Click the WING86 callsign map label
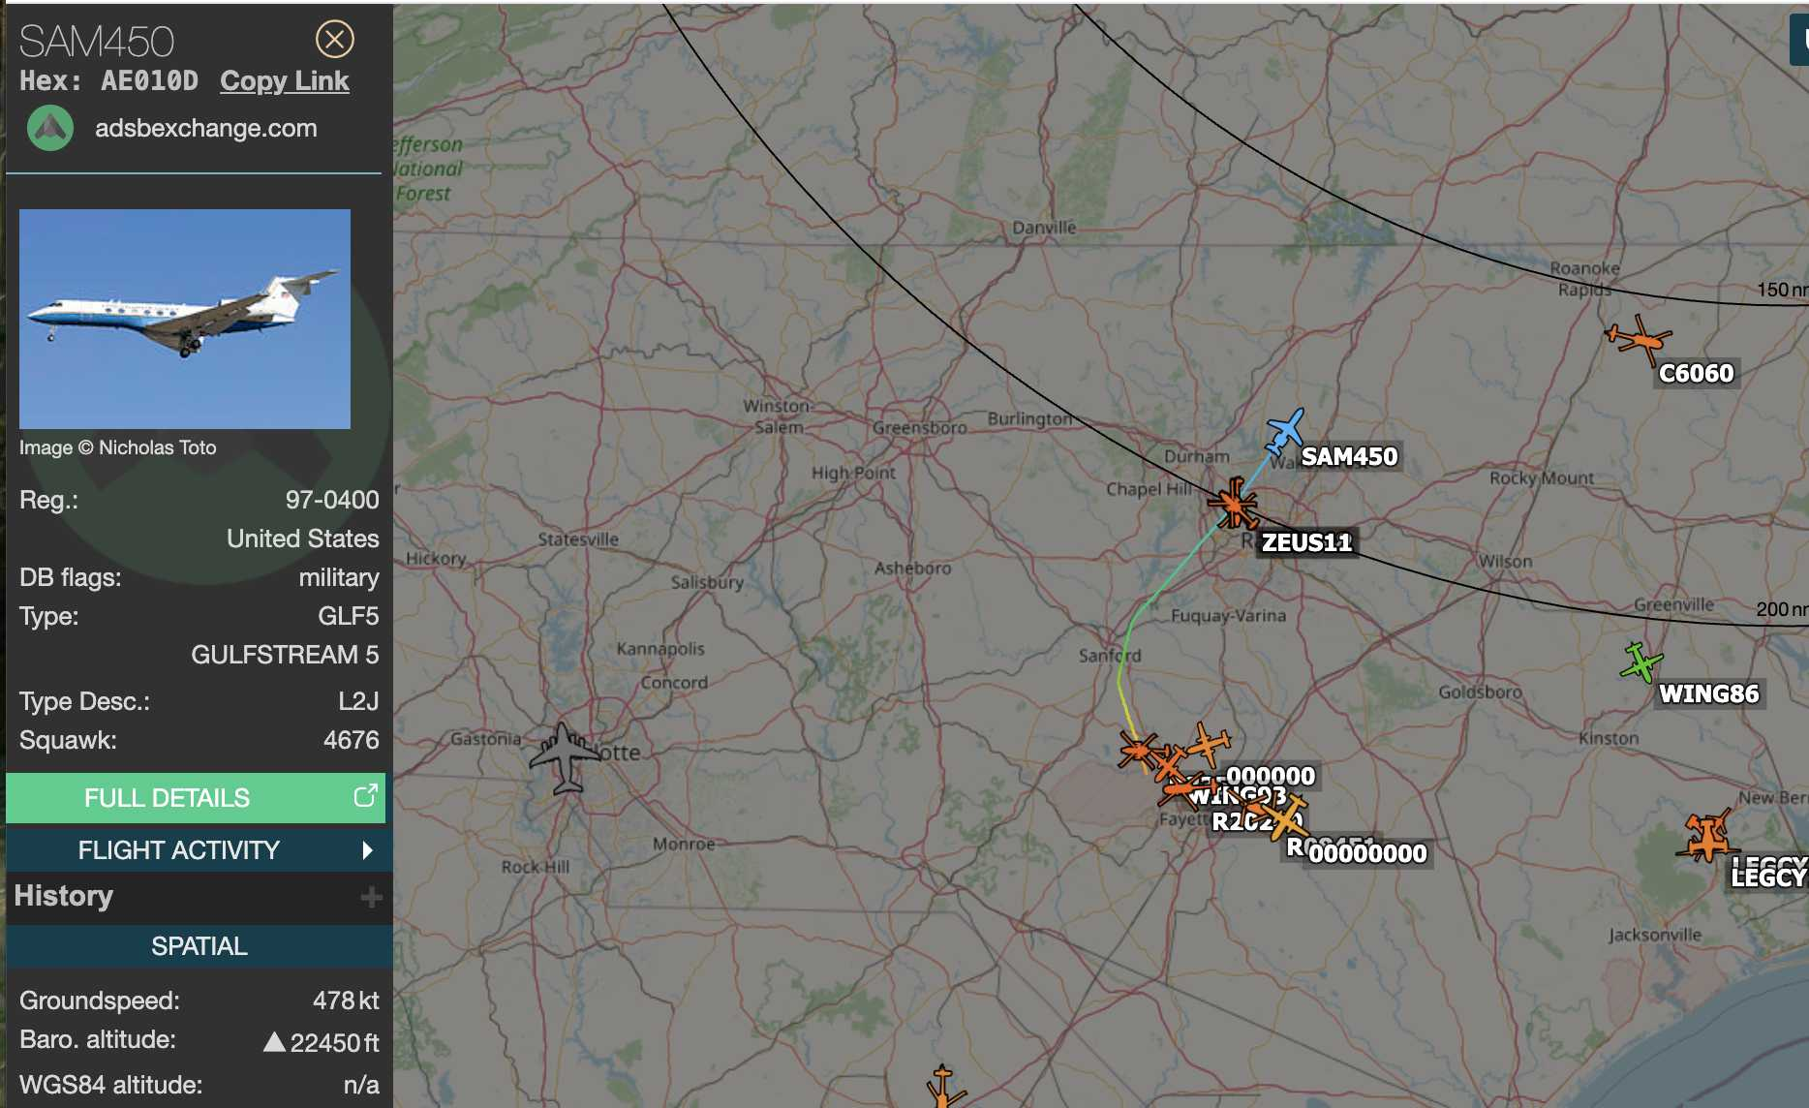The width and height of the screenshot is (1809, 1108). pyautogui.click(x=1708, y=693)
